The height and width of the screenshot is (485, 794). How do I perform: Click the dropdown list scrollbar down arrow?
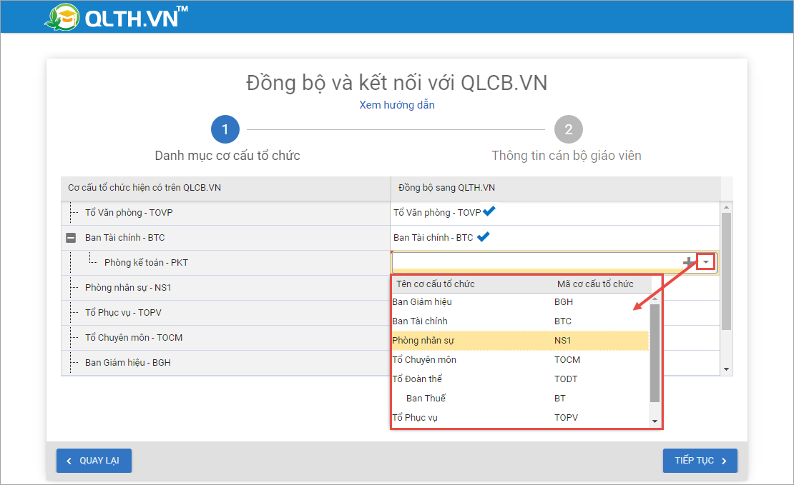(x=655, y=421)
